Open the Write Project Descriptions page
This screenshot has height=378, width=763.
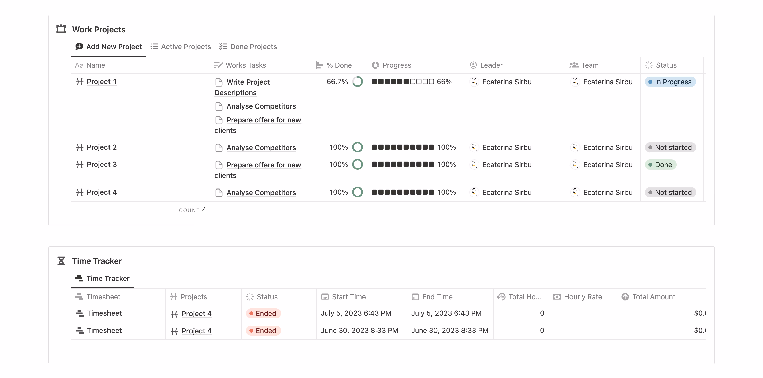(248, 82)
